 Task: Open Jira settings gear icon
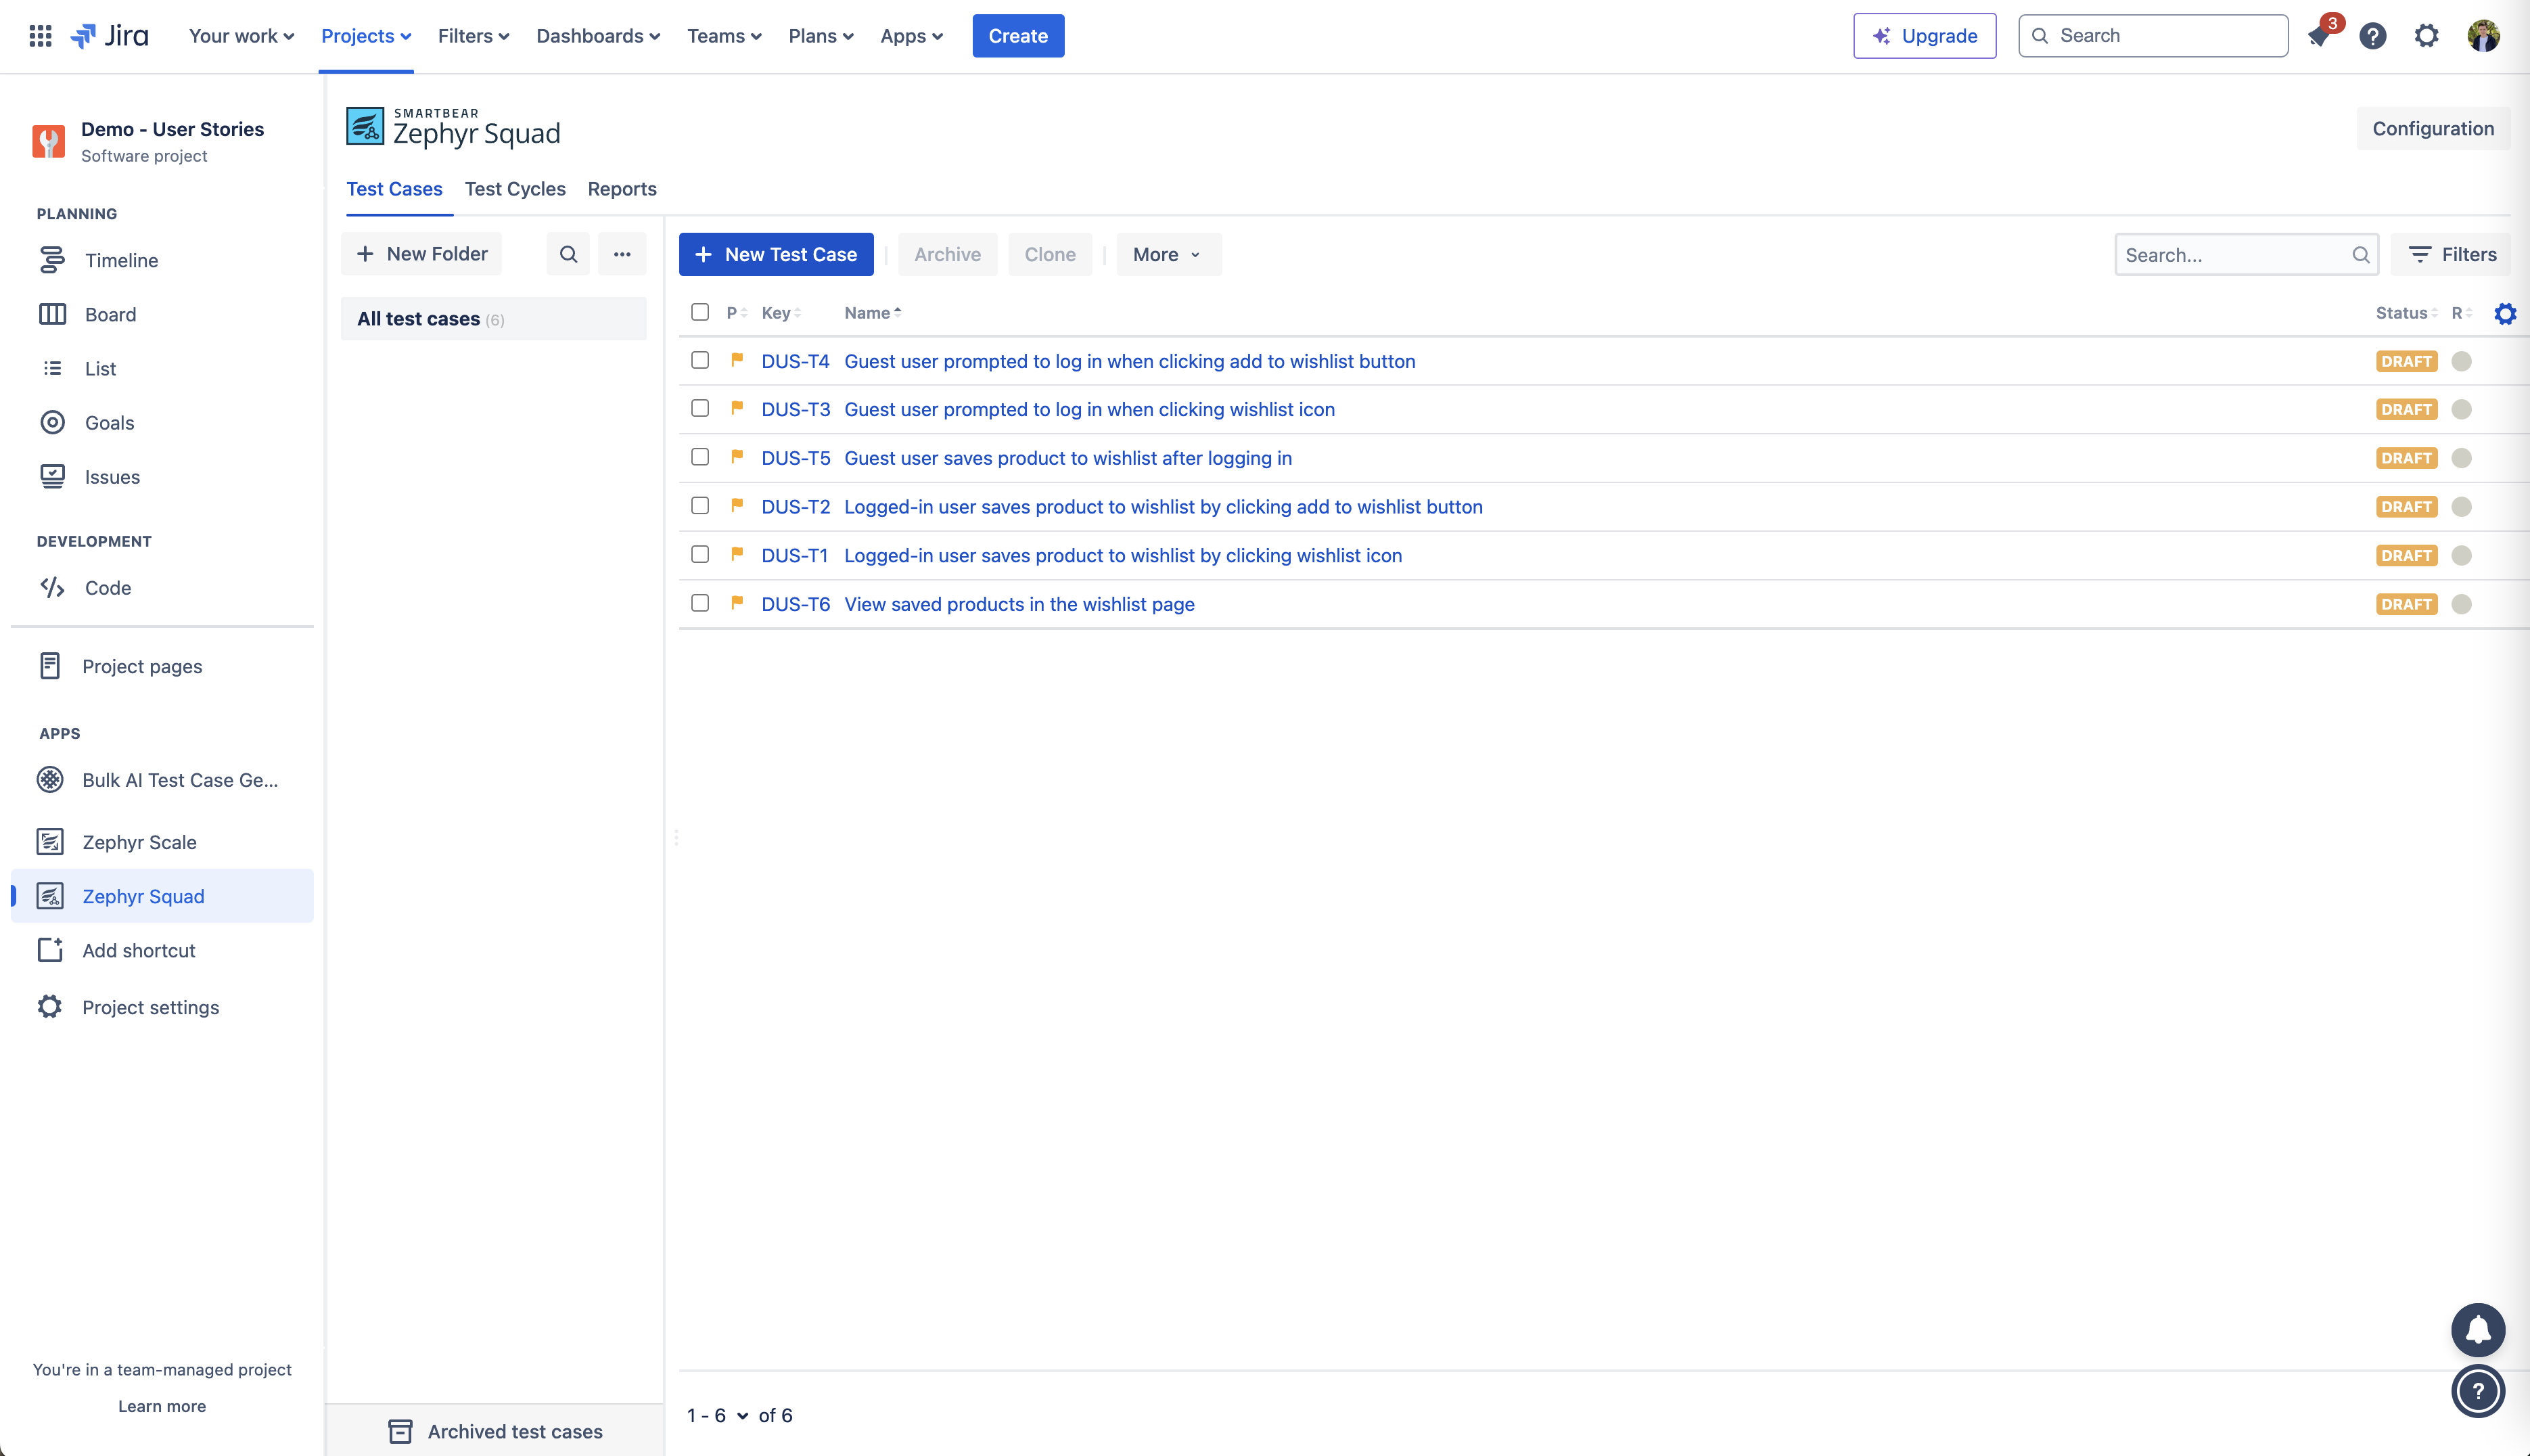(2427, 35)
